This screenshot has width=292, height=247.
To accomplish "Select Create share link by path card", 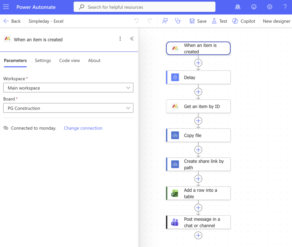I will (x=198, y=164).
